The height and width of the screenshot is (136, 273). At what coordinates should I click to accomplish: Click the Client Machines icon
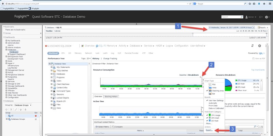click(x=54, y=84)
